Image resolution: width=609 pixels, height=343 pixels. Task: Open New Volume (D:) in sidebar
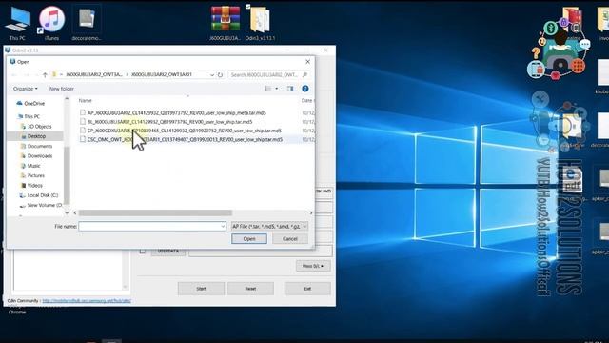(41, 205)
